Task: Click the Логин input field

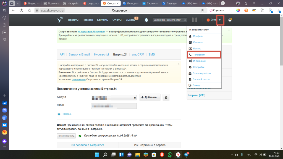Action: (x=114, y=106)
